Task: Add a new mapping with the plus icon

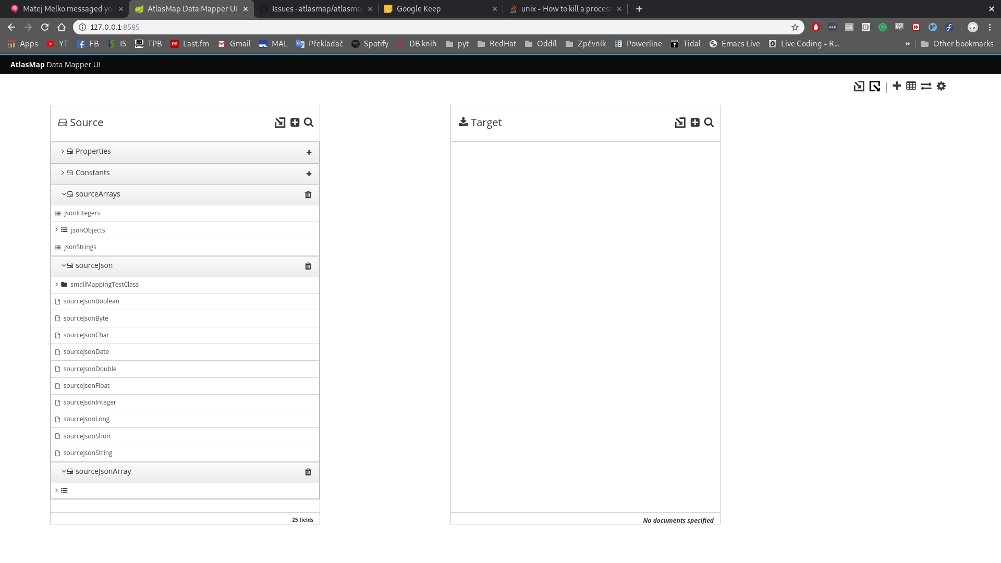Action: tap(896, 86)
